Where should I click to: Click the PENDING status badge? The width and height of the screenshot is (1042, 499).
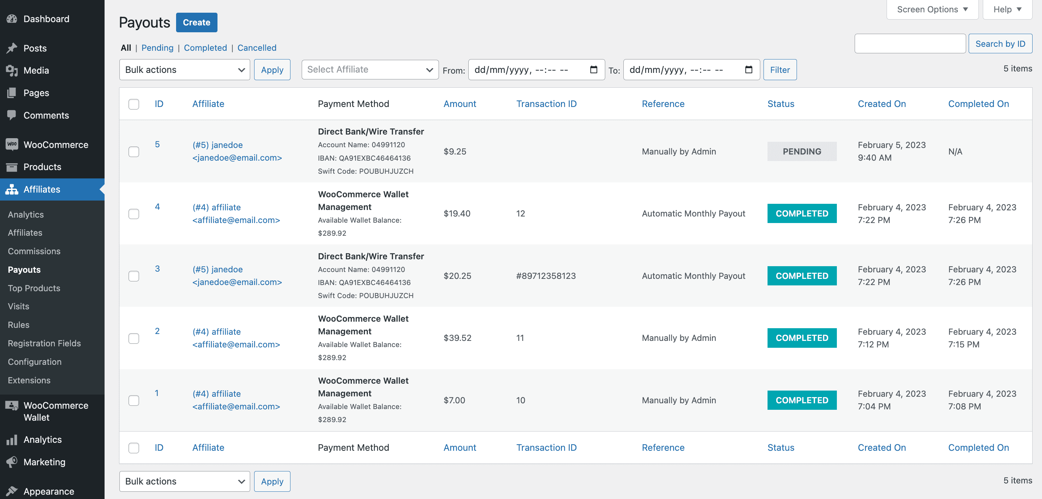tap(801, 152)
